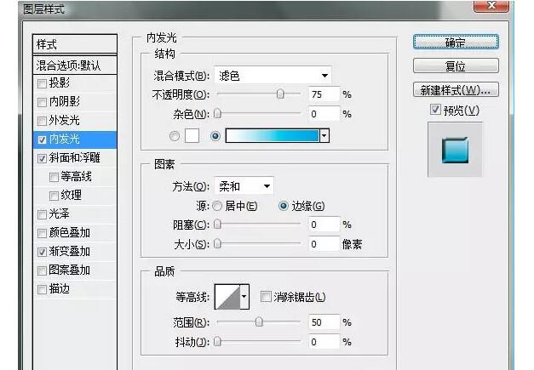Enable the 光泽 satin checkbox

point(42,214)
